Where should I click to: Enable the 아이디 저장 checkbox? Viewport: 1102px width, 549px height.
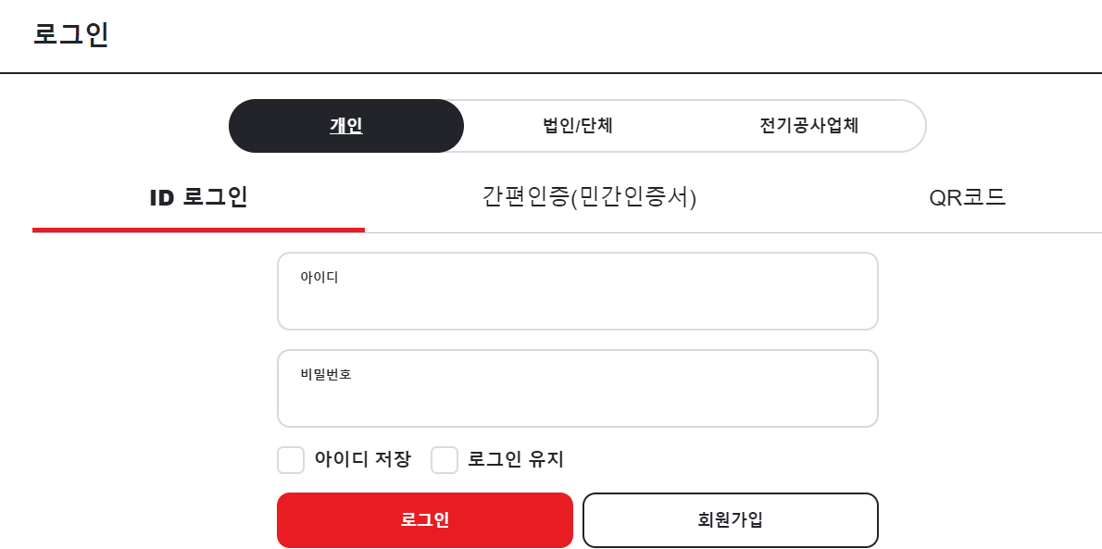coord(291,460)
